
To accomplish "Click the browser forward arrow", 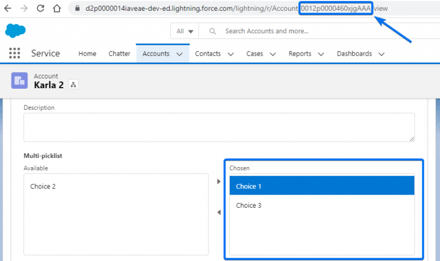I will [x=24, y=9].
